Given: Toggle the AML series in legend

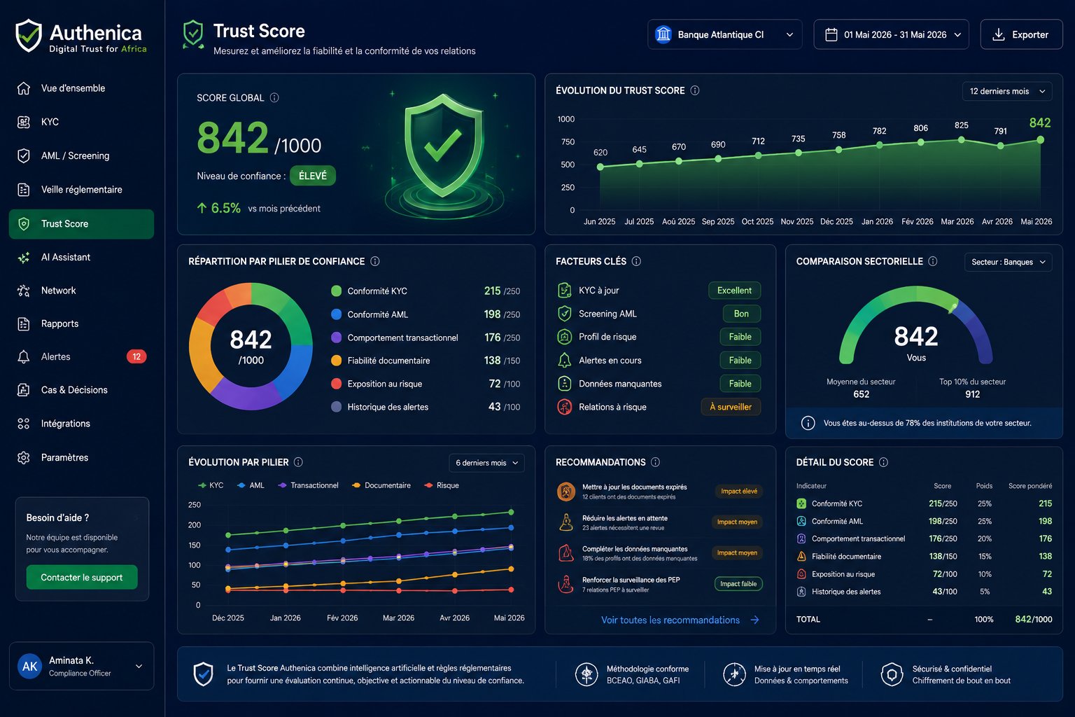Looking at the screenshot, I should 251,485.
